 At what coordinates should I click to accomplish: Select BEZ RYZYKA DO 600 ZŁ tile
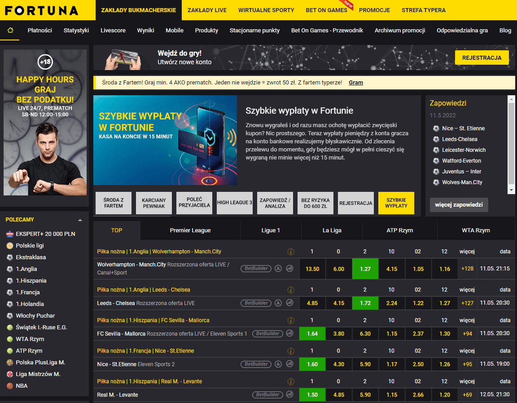coord(315,203)
